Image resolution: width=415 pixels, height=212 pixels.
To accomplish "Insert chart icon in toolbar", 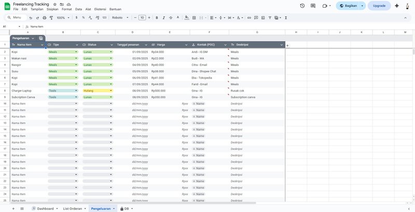I will [x=263, y=18].
